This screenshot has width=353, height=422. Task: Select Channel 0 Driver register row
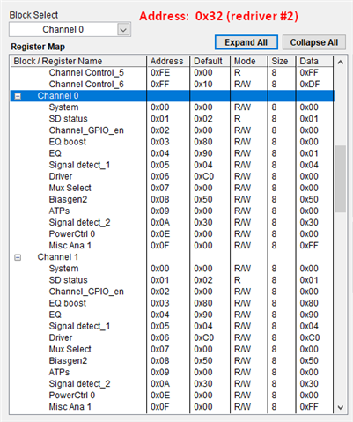point(172,176)
